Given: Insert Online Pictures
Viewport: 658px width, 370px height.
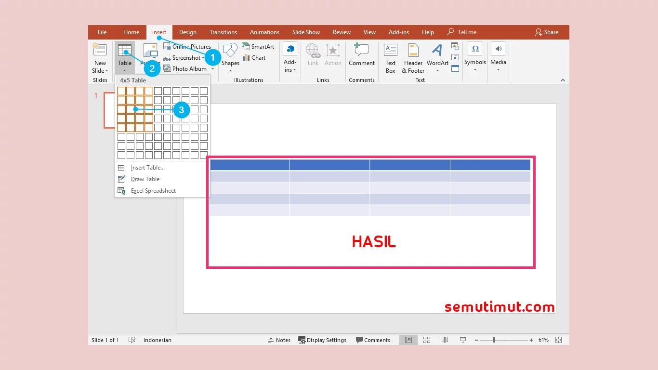Looking at the screenshot, I should pyautogui.click(x=187, y=47).
